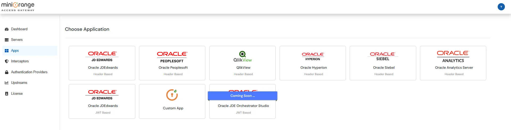The image size is (511, 130).
Task: Click the Oracle Siebel logo
Action: click(383, 56)
